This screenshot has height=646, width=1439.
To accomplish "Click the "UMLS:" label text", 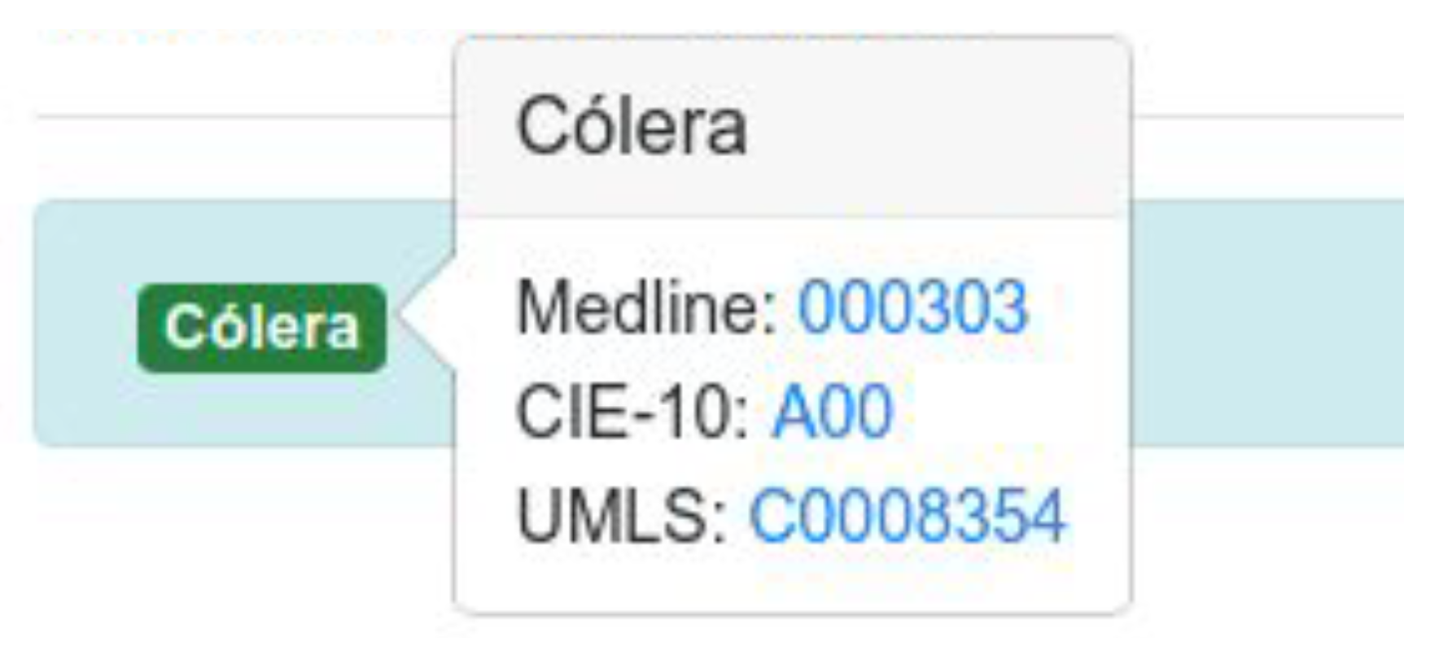I will coord(621,516).
